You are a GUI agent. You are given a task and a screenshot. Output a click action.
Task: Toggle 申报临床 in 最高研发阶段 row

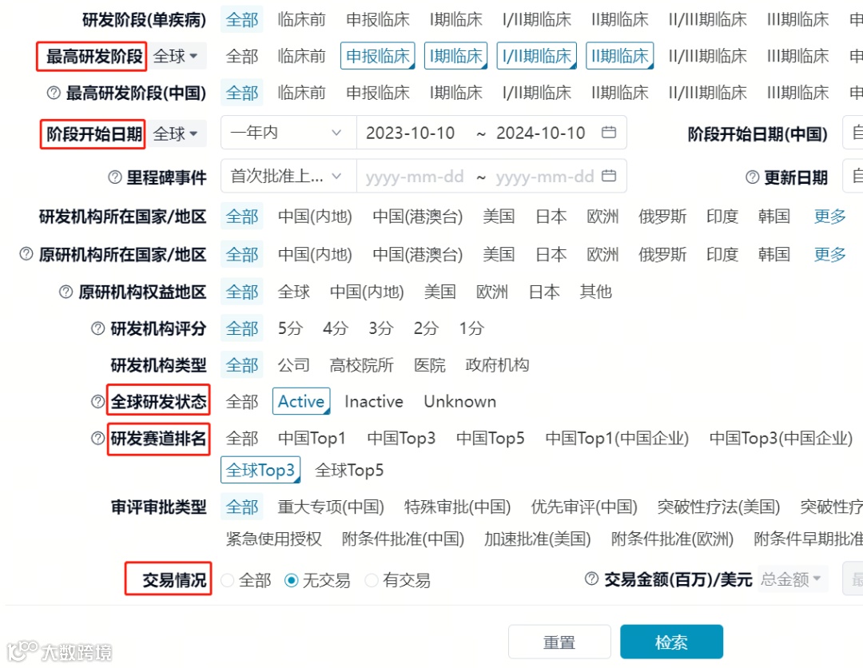coord(377,56)
